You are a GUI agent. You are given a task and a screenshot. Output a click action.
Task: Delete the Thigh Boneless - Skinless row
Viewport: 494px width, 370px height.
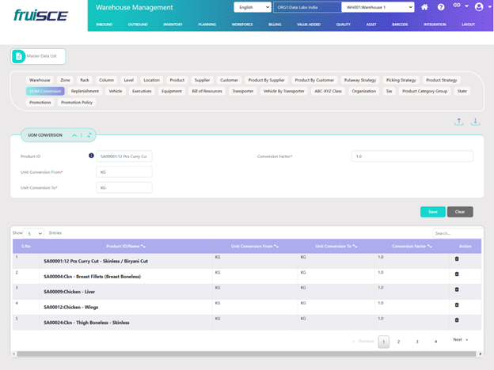pos(456,320)
